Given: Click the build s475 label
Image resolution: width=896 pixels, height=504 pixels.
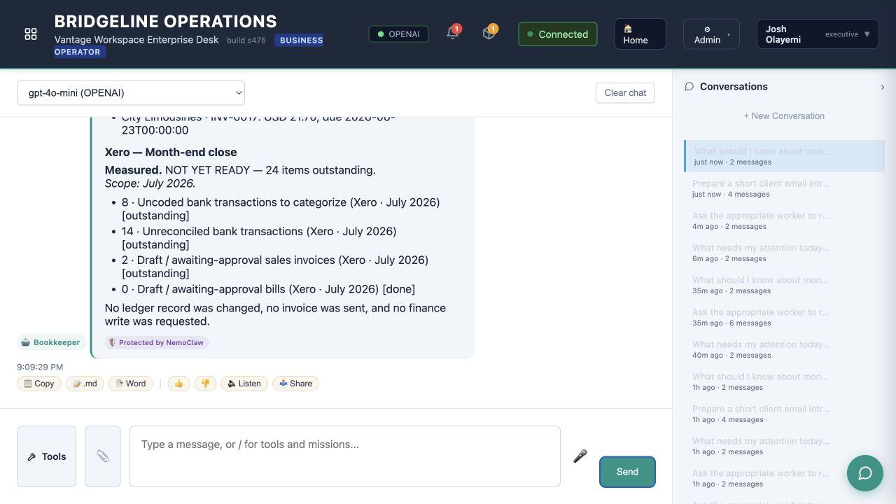Looking at the screenshot, I should (x=246, y=40).
